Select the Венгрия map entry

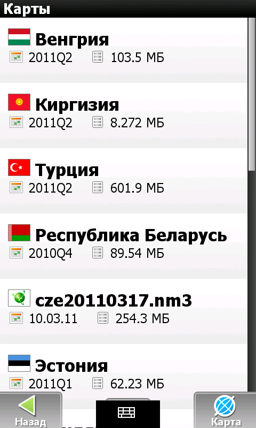(x=124, y=50)
